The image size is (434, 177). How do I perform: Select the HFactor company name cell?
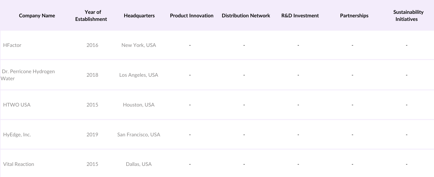pos(12,45)
